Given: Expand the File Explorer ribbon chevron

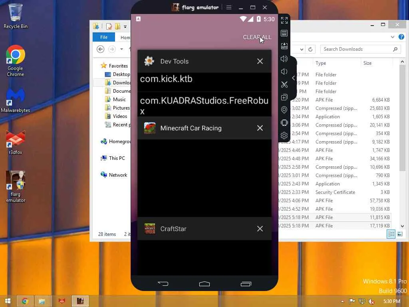Looking at the screenshot, I should pyautogui.click(x=393, y=37).
